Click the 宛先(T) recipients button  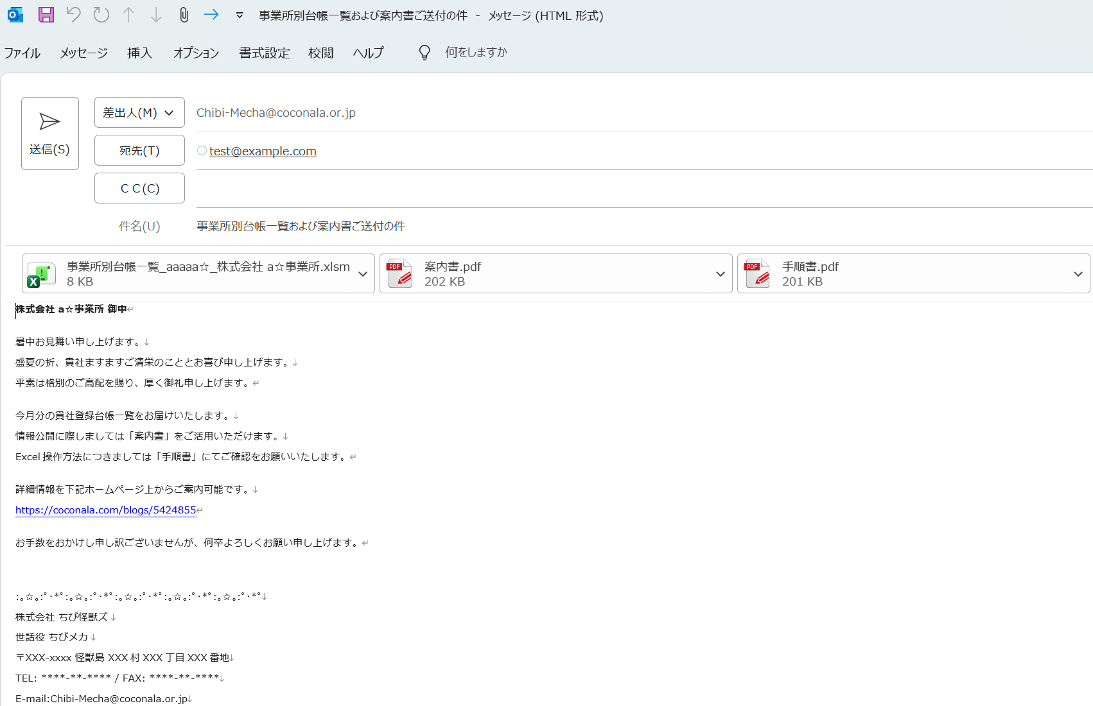pos(139,150)
